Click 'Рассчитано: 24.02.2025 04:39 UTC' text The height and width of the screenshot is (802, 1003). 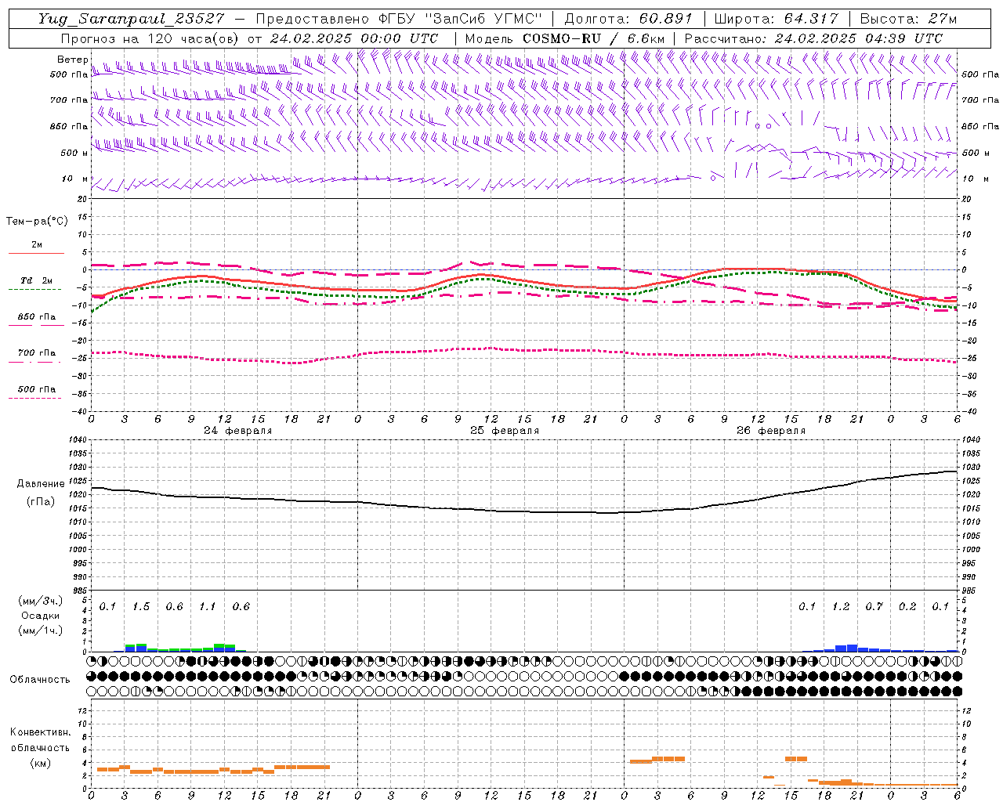(x=813, y=38)
